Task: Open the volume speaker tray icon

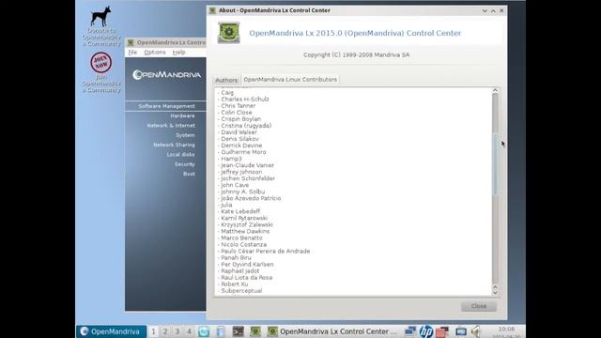Action: [x=476, y=331]
